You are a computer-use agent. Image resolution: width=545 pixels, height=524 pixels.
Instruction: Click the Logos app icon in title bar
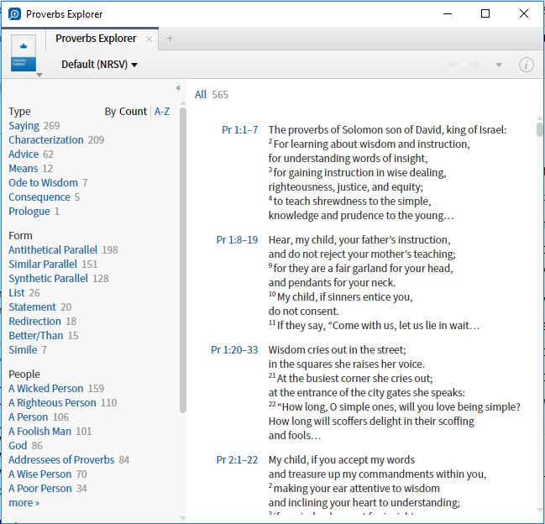pos(14,14)
